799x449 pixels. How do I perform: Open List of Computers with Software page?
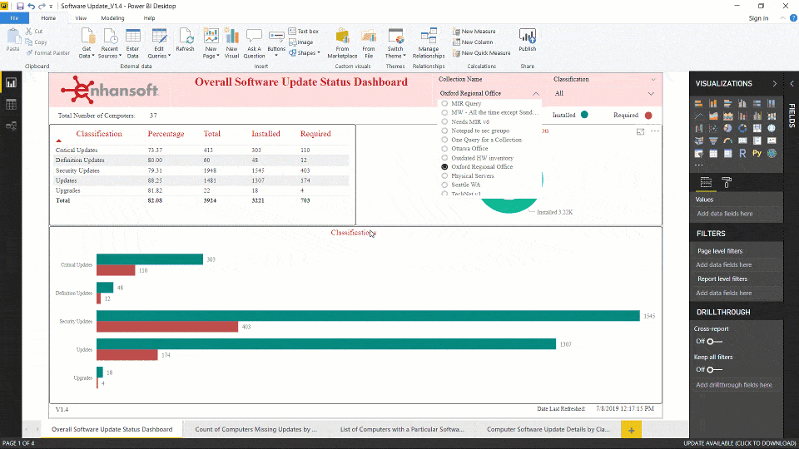pyautogui.click(x=402, y=429)
